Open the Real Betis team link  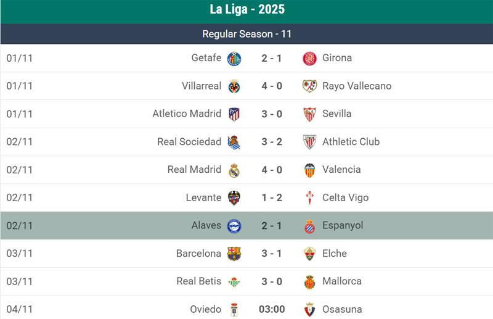(198, 281)
